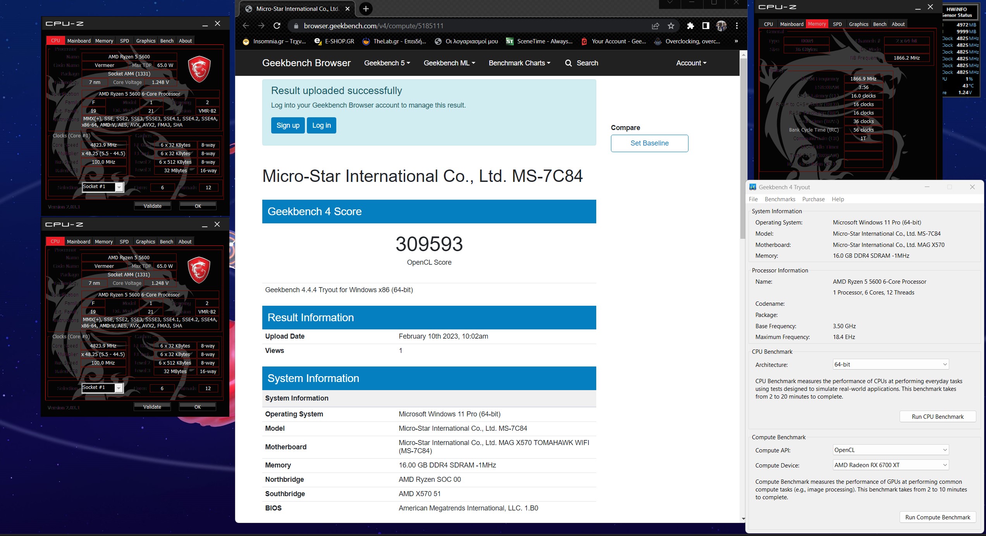This screenshot has width=986, height=536.
Task: Open E-SHOP.GR bookmark
Action: 334,41
